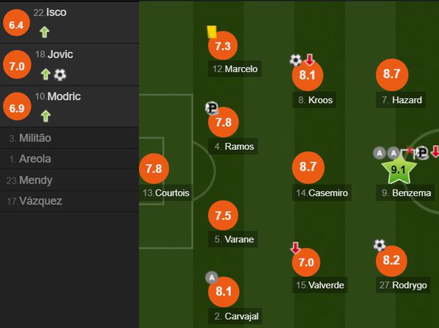The image size is (439, 328).
Task: Click Varane's 7.5 rating circle
Action: coord(223,215)
